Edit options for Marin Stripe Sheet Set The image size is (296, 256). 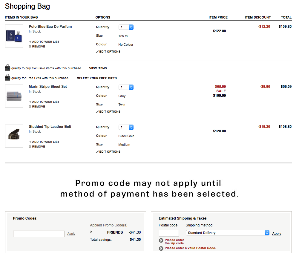click(x=108, y=112)
